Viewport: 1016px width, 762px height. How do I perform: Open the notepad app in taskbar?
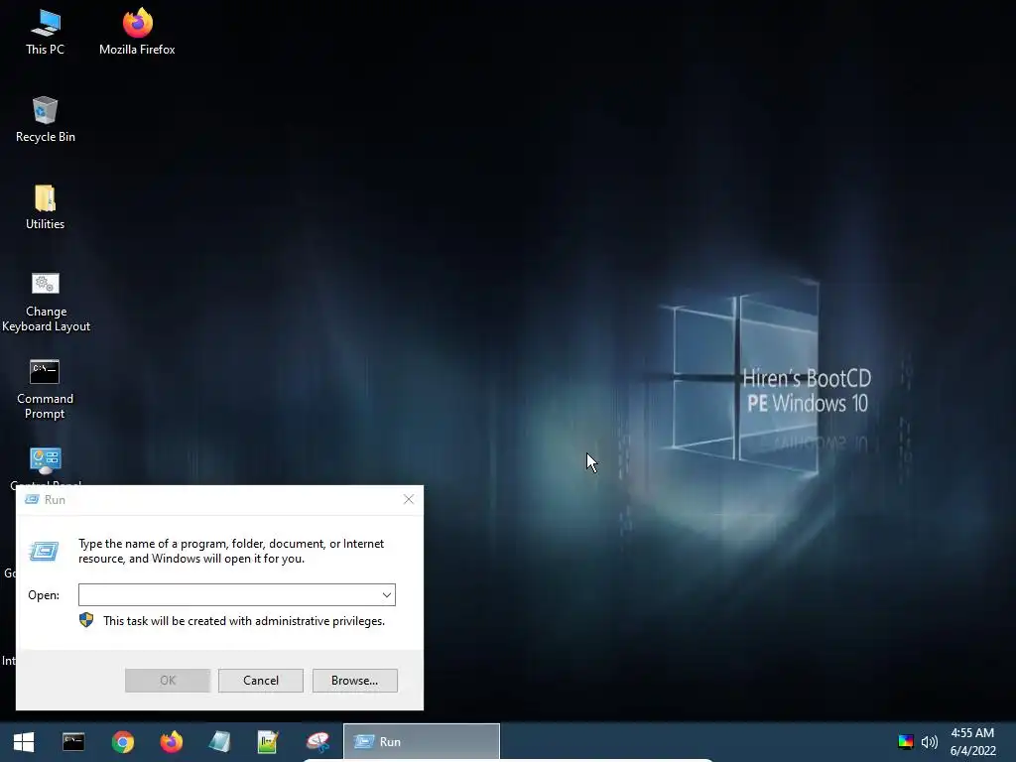click(x=219, y=742)
